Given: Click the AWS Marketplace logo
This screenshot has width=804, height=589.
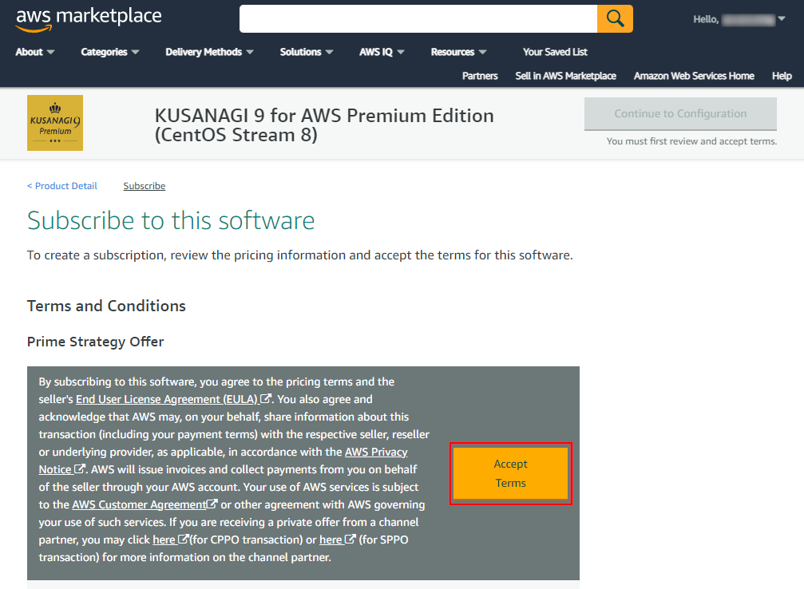Looking at the screenshot, I should coord(89,19).
